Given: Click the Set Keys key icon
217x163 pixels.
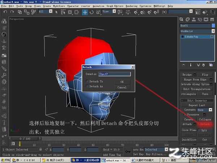Looking at the screenshot, I should [x=128, y=152].
